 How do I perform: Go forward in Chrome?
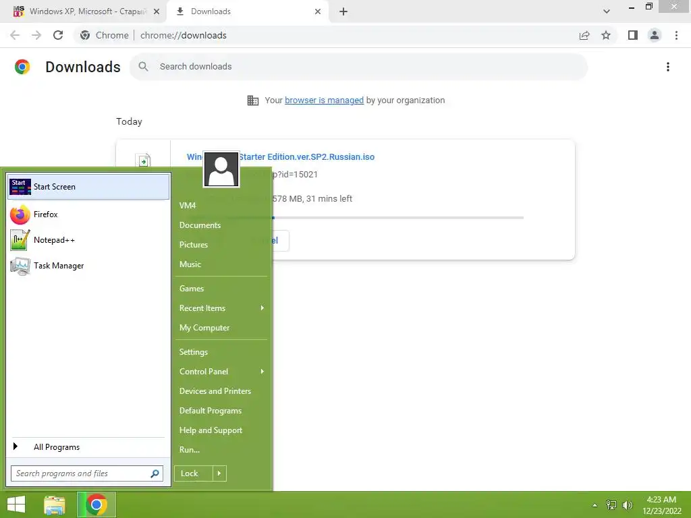coord(36,35)
